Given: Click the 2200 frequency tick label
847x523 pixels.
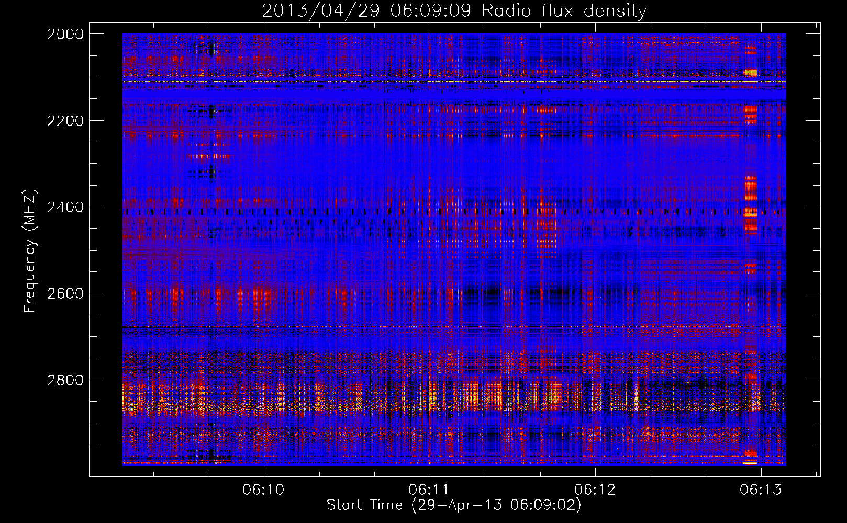Looking at the screenshot, I should [x=65, y=121].
